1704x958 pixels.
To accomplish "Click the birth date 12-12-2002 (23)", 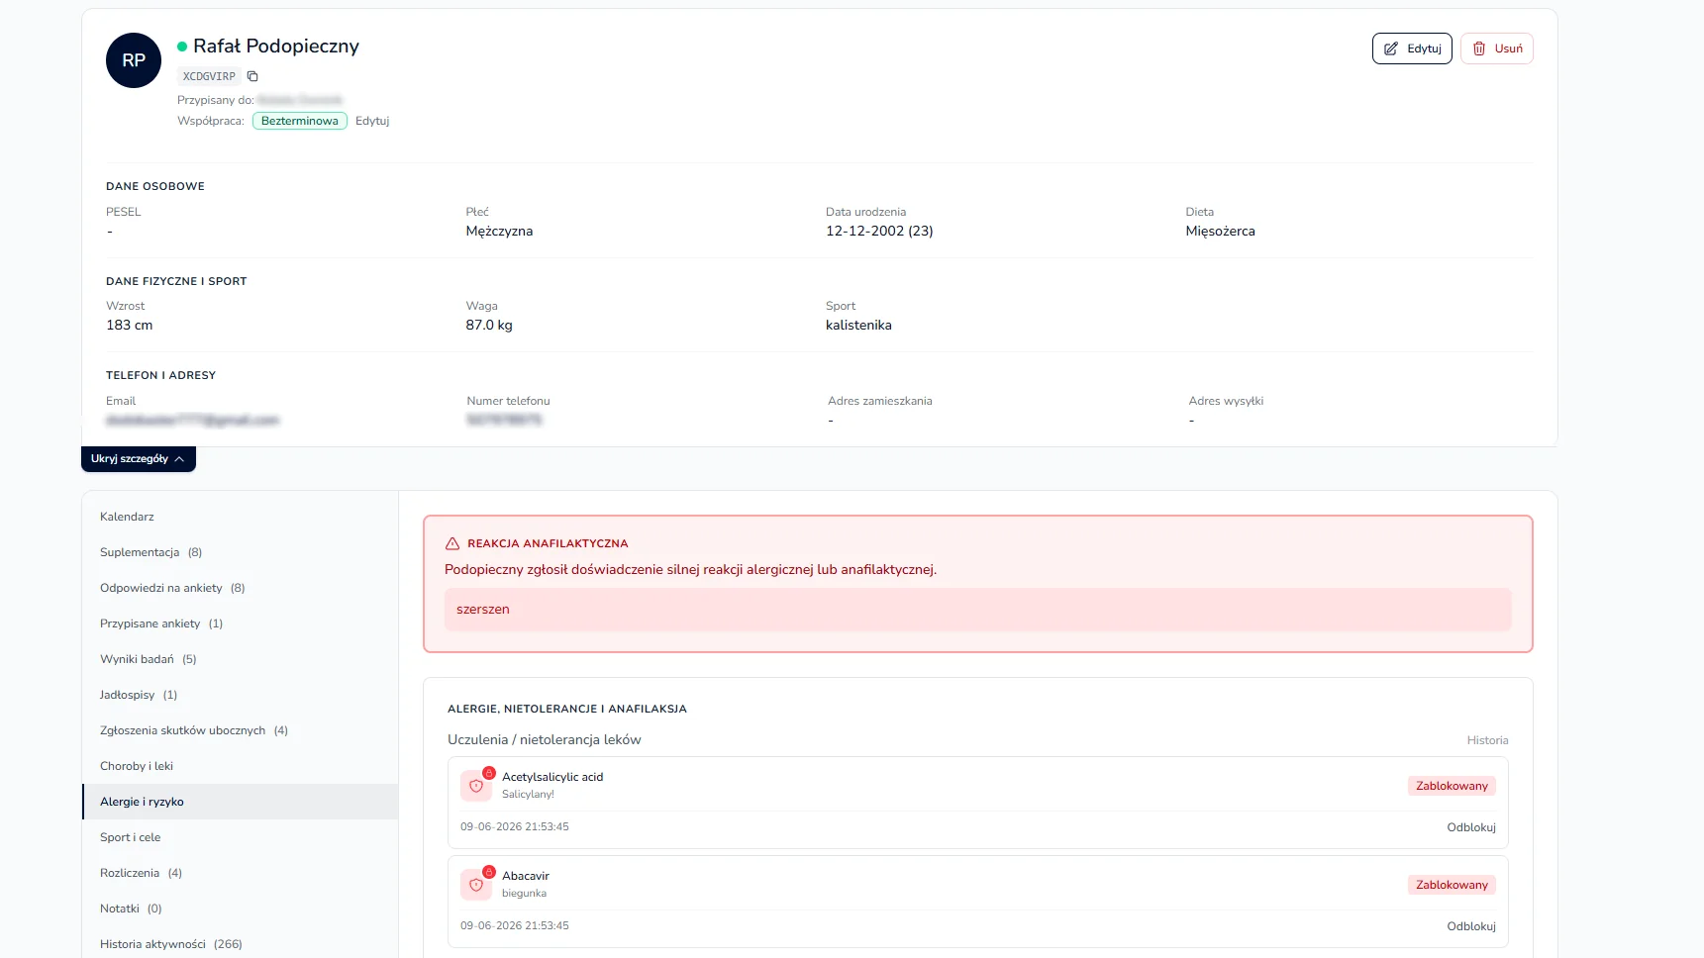I will pos(879,231).
